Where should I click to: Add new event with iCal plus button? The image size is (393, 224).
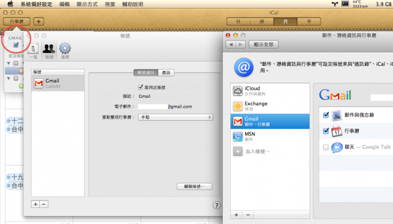click(x=39, y=22)
